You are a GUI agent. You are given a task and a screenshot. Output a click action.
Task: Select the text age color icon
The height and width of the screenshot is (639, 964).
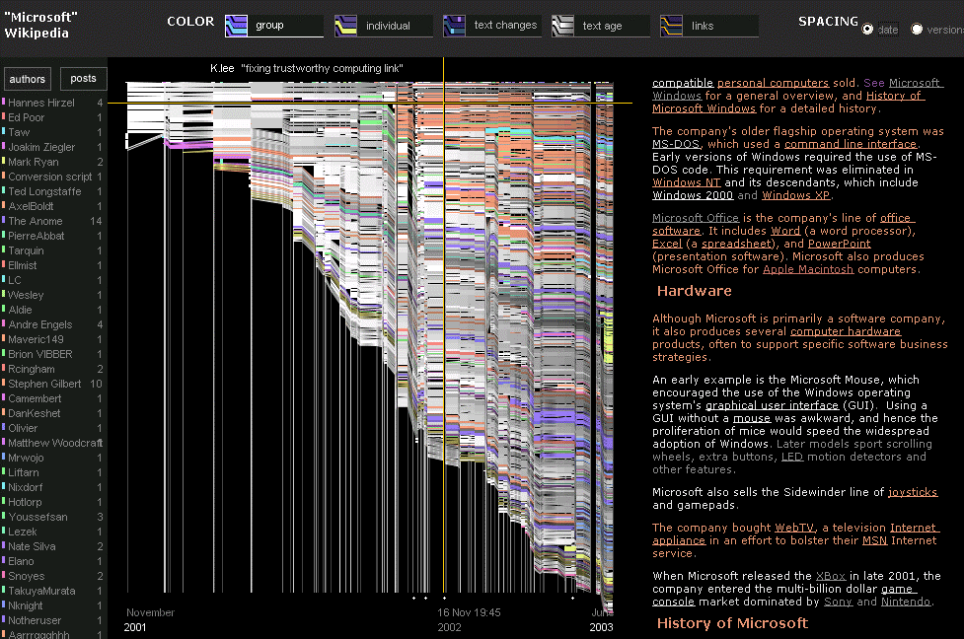(x=562, y=26)
